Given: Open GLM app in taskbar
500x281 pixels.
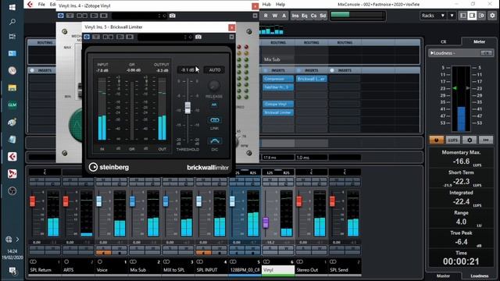Looking at the screenshot, I should tap(12, 105).
